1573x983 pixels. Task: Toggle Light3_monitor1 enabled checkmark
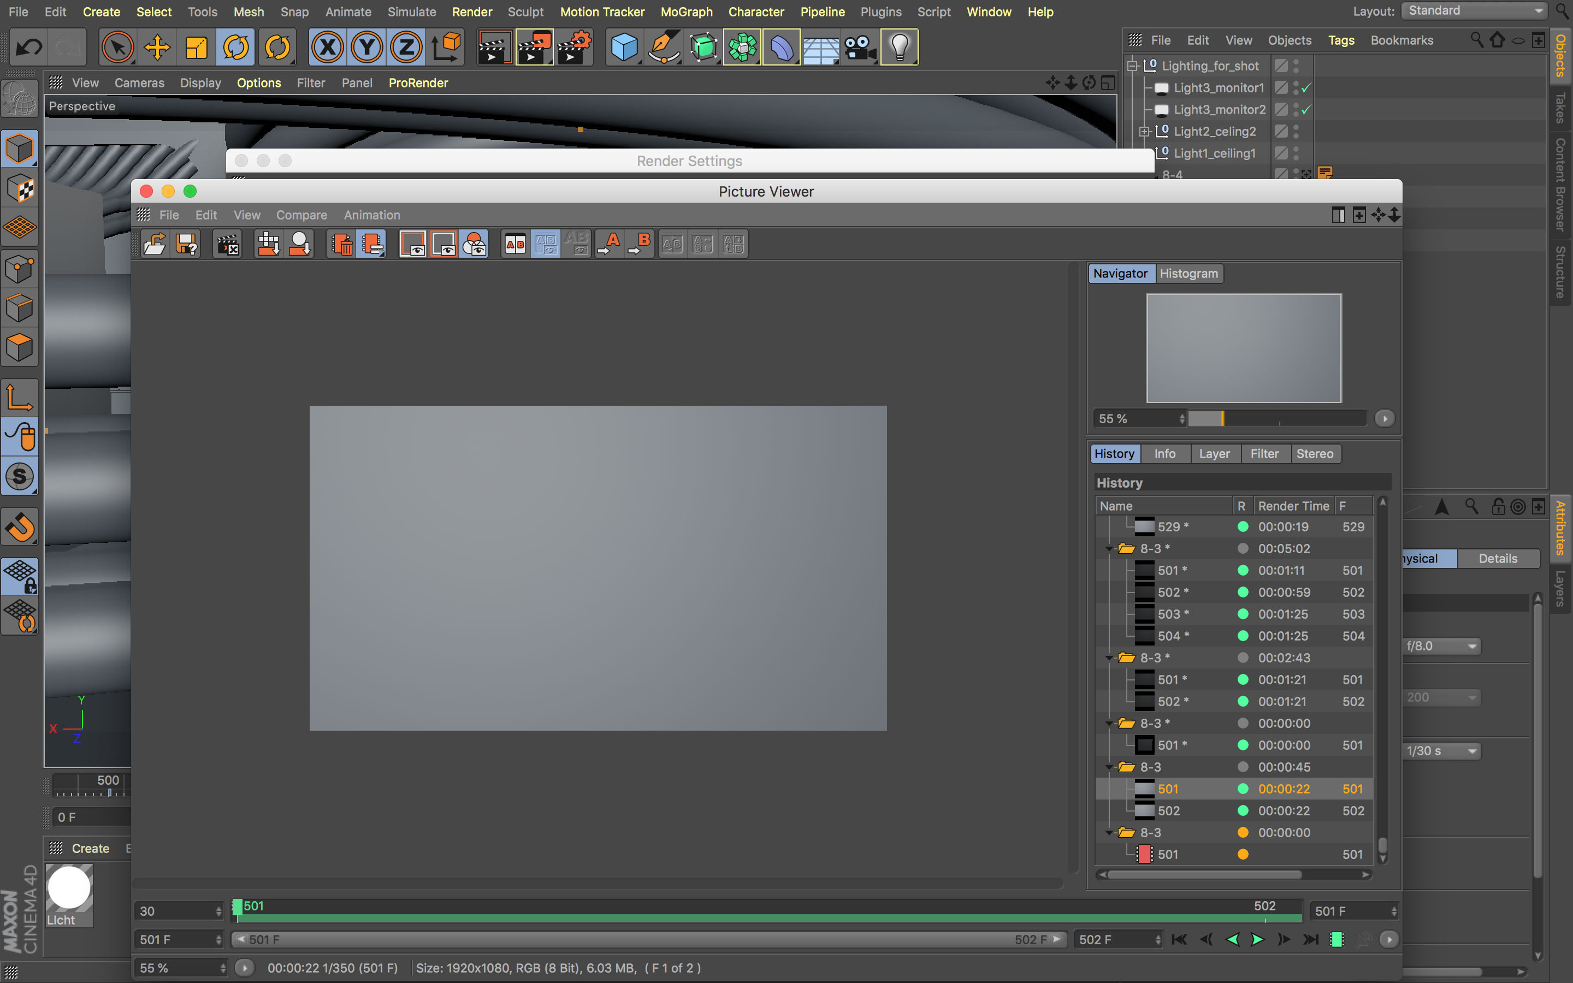pyautogui.click(x=1306, y=88)
